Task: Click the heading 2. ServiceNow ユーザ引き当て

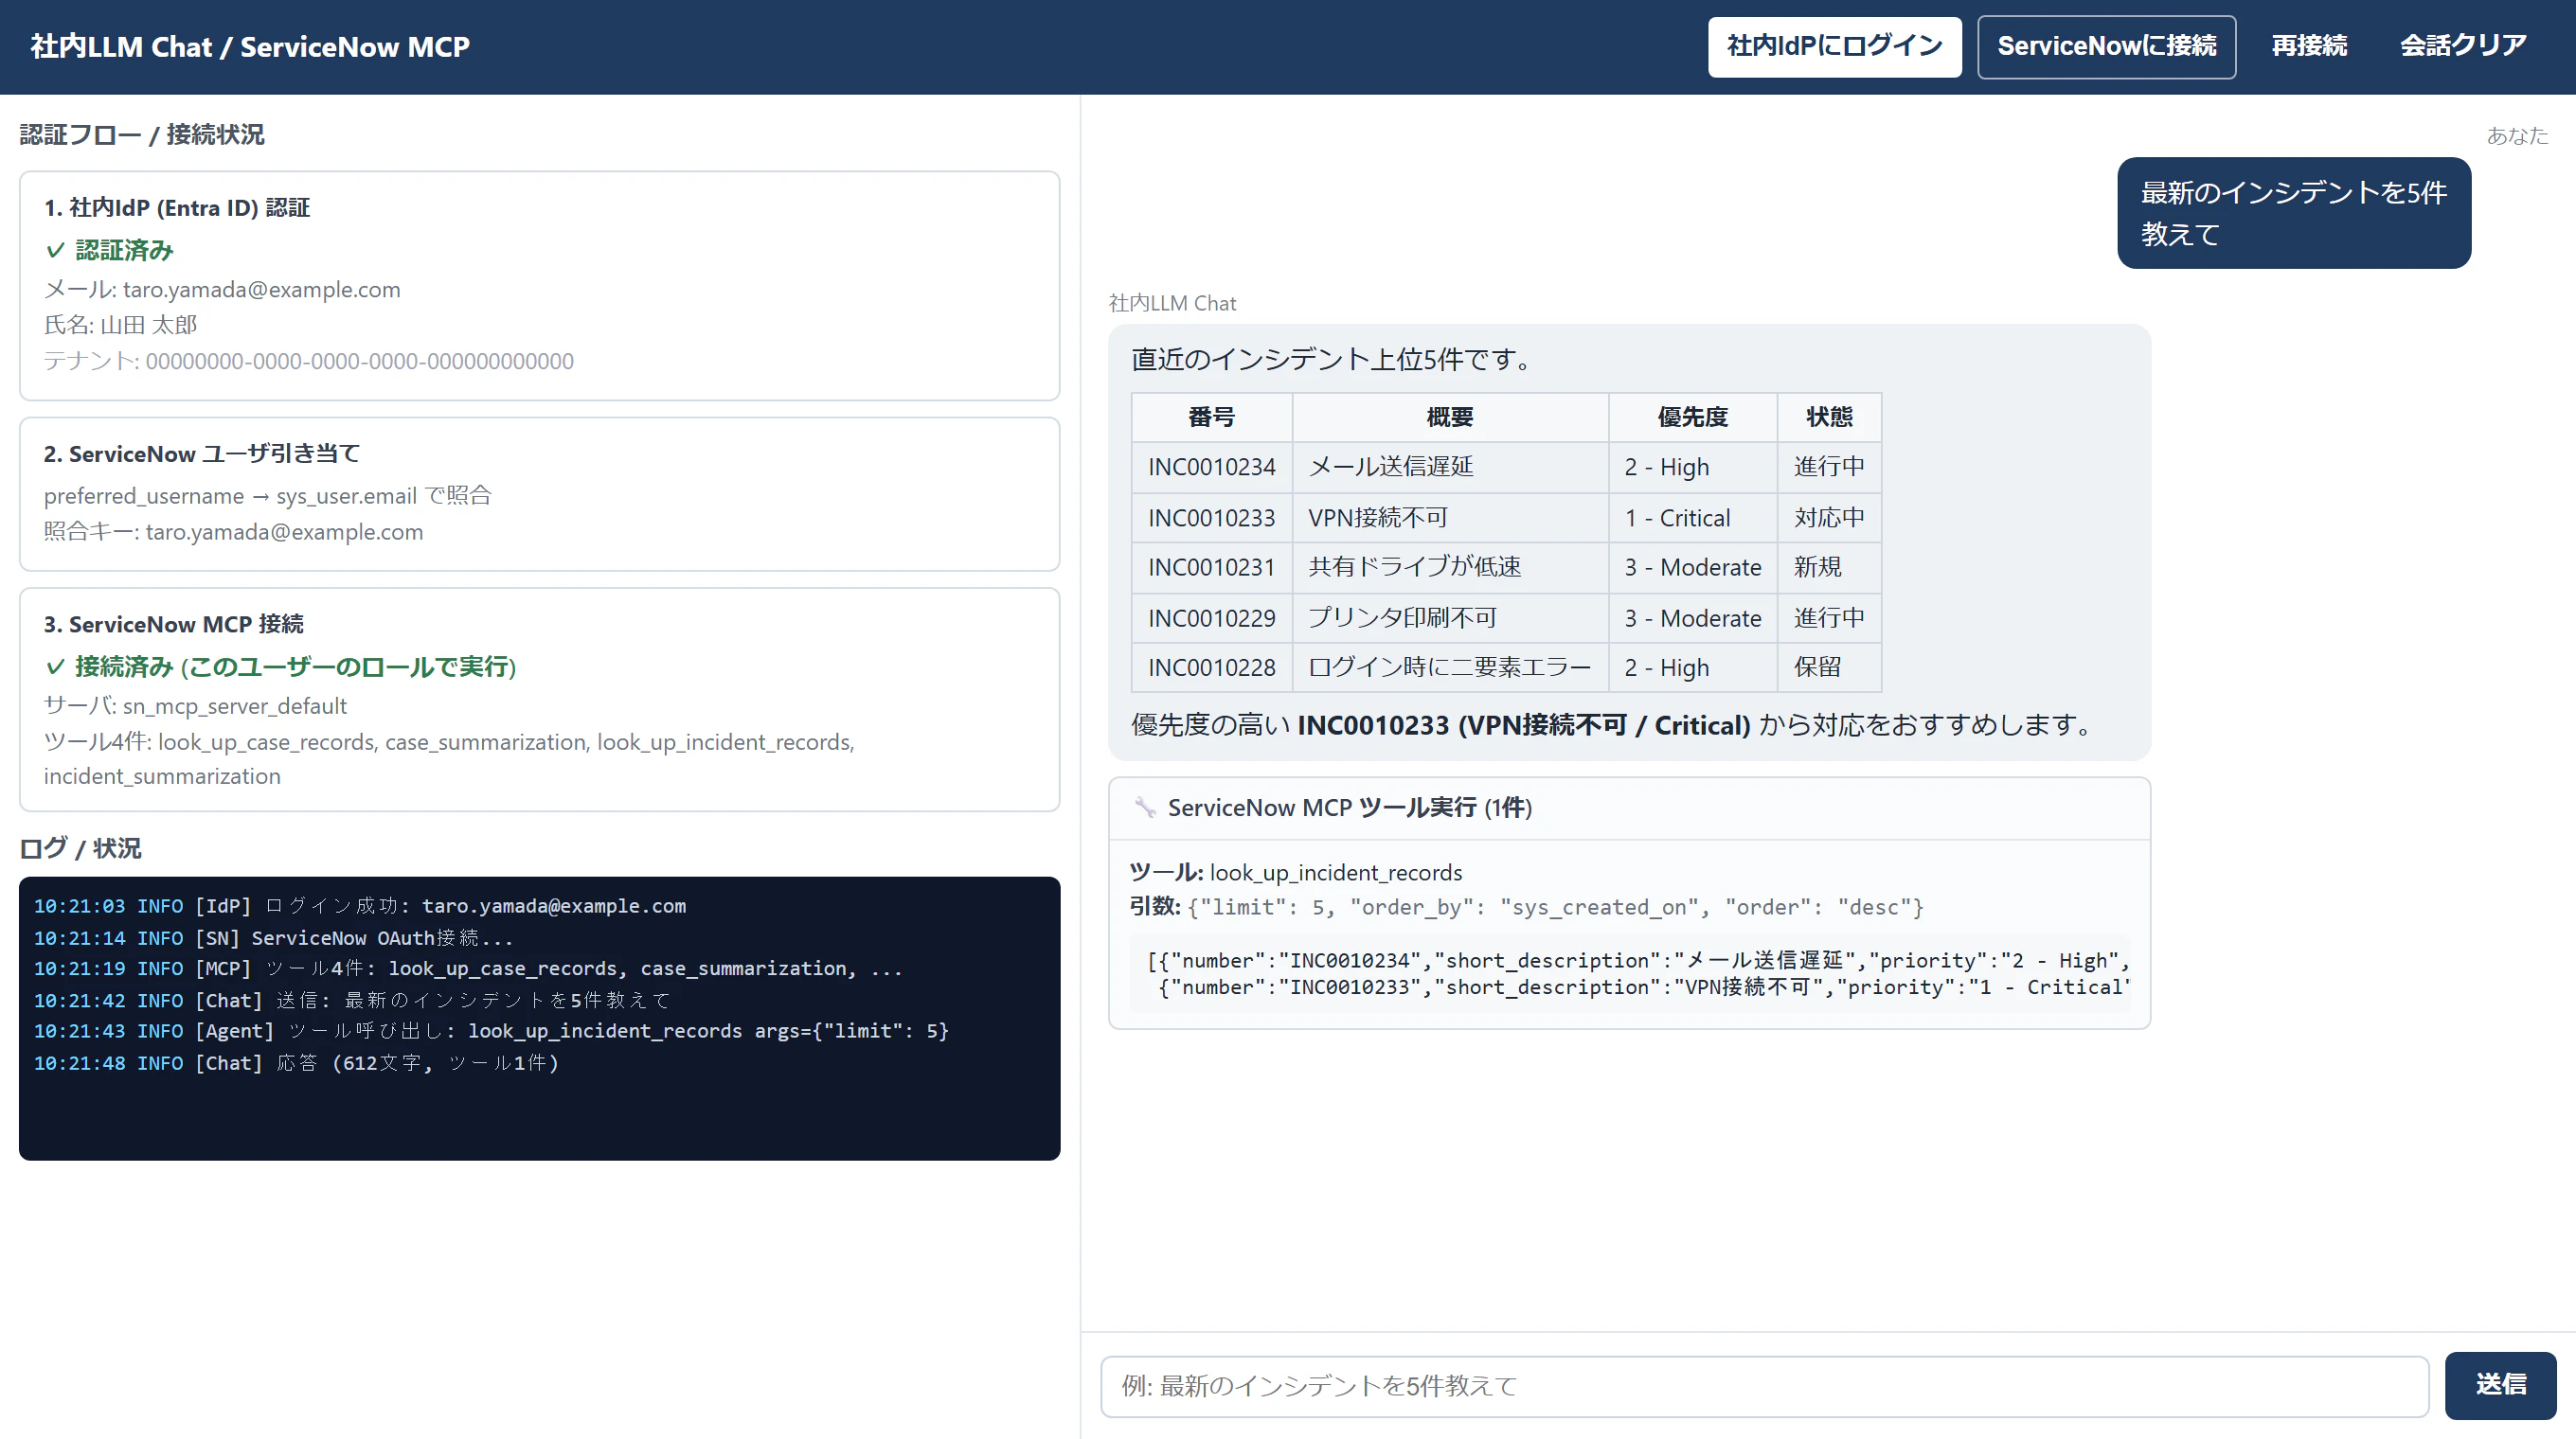Action: pos(201,453)
